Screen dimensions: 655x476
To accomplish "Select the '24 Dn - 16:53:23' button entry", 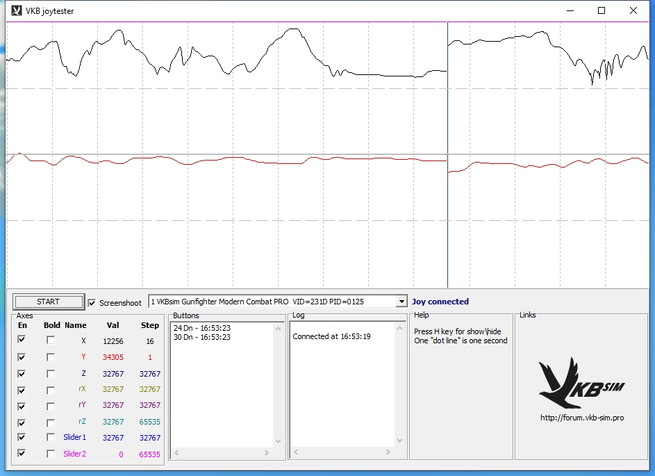I will pyautogui.click(x=201, y=328).
